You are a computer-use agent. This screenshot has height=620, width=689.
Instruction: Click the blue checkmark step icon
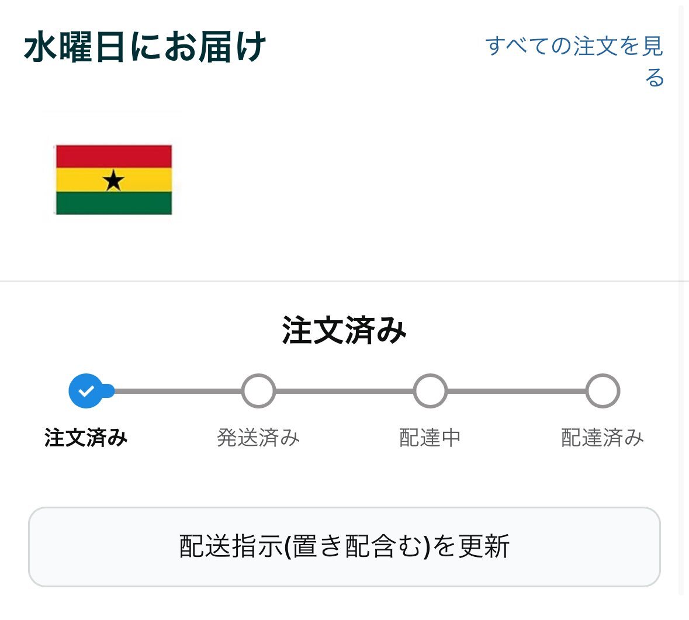pyautogui.click(x=86, y=390)
